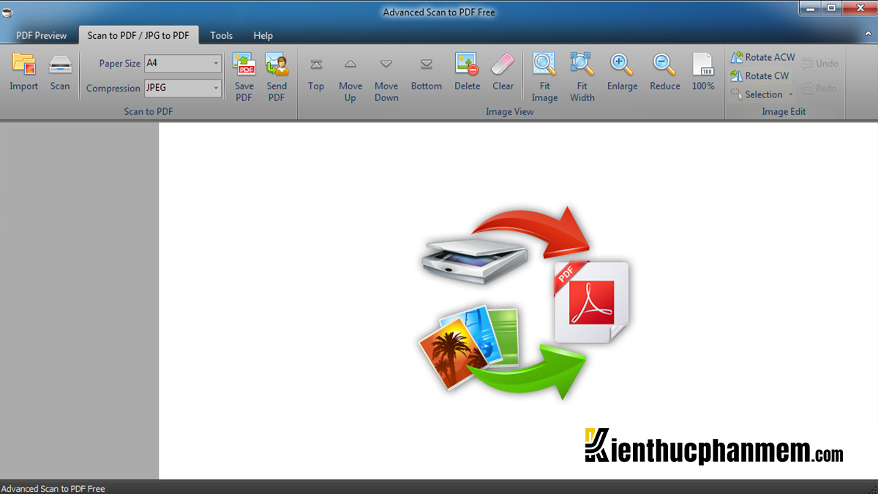Activate the Selection tool
Screen dimensions: 878x494
pyautogui.click(x=757, y=94)
